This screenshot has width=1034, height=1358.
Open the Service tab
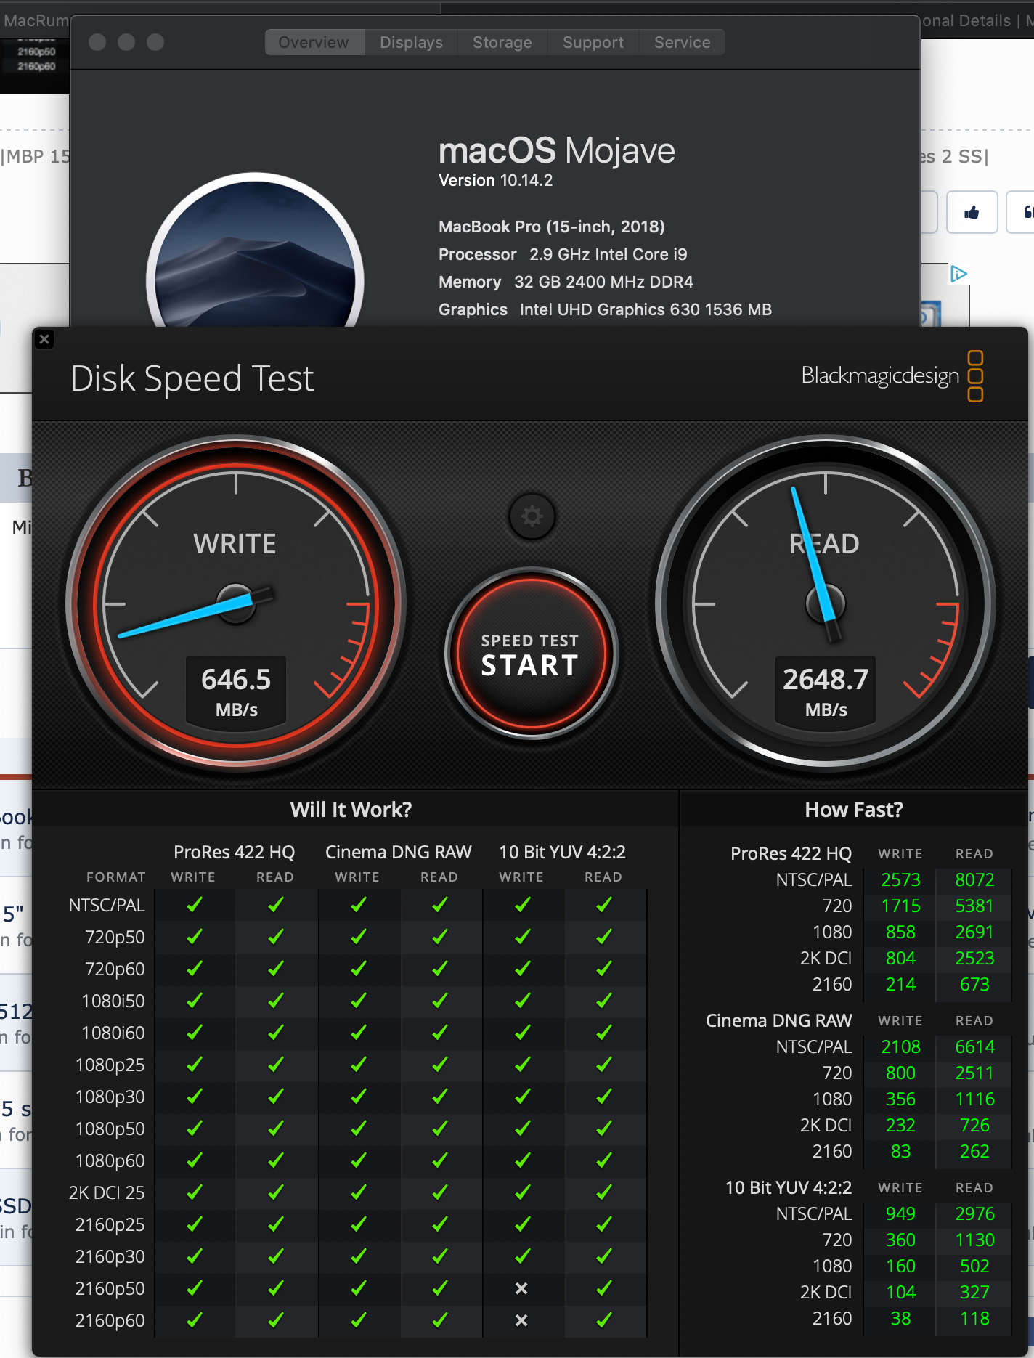tap(683, 42)
